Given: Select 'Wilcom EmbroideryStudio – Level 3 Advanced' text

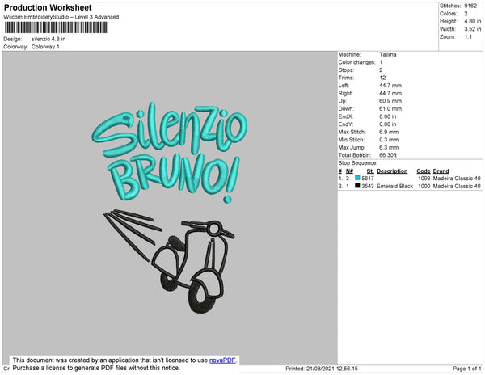Looking at the screenshot, I should [x=61, y=17].
